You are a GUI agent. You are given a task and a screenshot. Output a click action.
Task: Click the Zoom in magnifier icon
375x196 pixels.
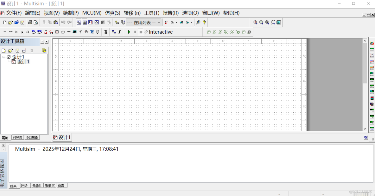click(255, 22)
